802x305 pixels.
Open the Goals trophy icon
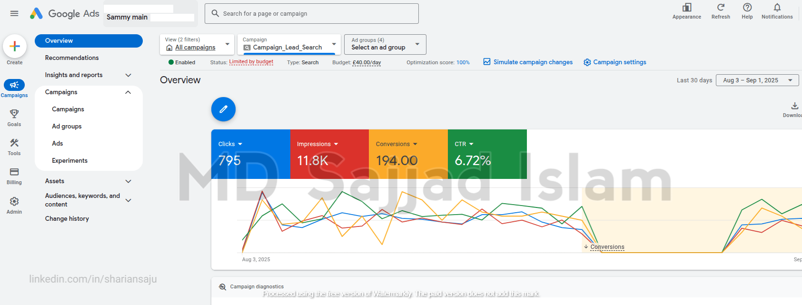14,114
